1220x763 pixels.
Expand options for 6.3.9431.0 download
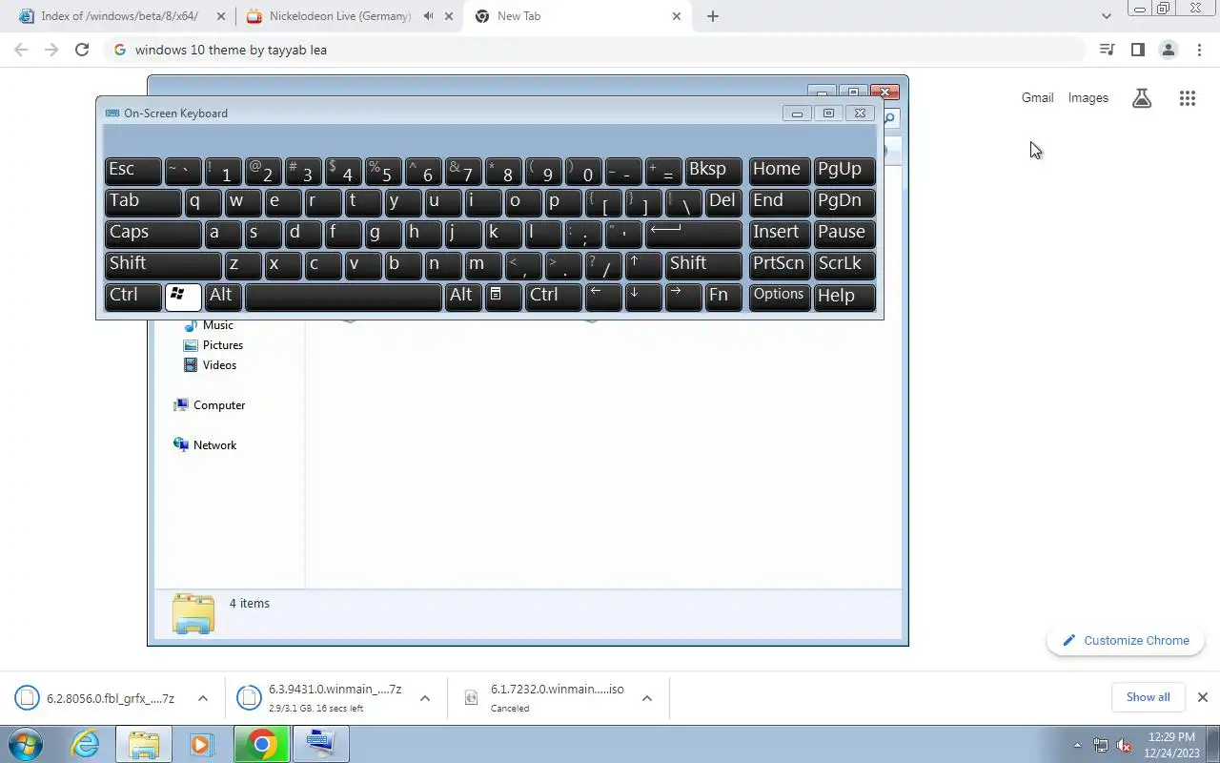click(x=425, y=698)
